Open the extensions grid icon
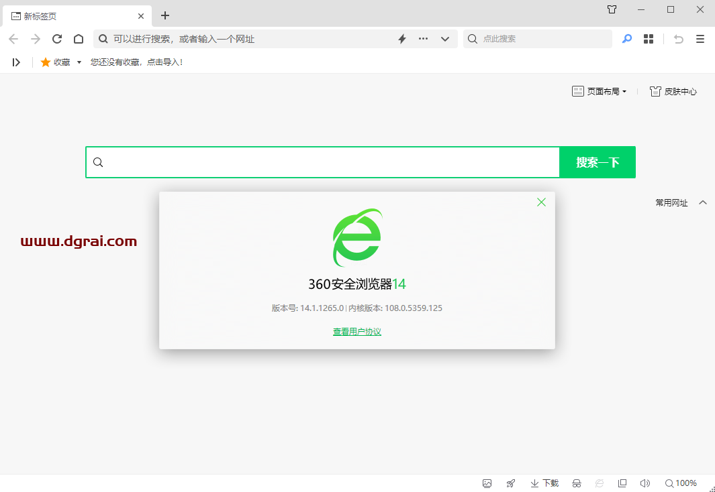 click(649, 39)
